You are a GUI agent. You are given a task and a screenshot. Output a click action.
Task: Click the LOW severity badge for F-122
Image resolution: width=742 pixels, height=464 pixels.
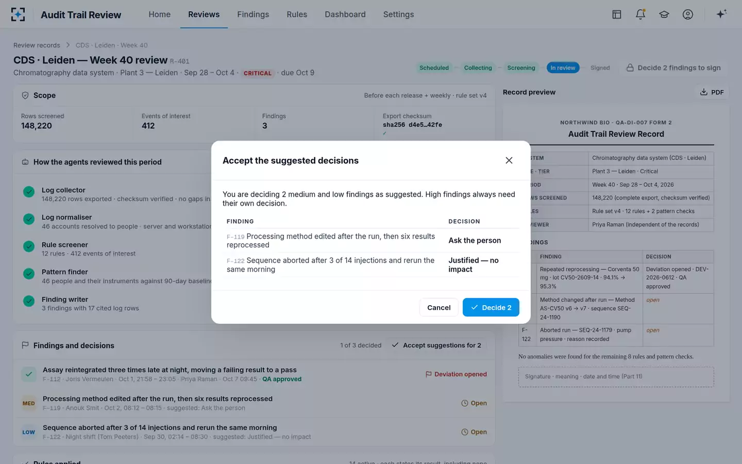[29, 432]
